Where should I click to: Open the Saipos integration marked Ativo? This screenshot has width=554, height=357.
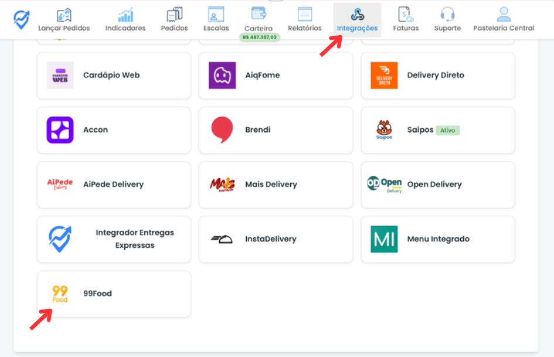(x=437, y=130)
